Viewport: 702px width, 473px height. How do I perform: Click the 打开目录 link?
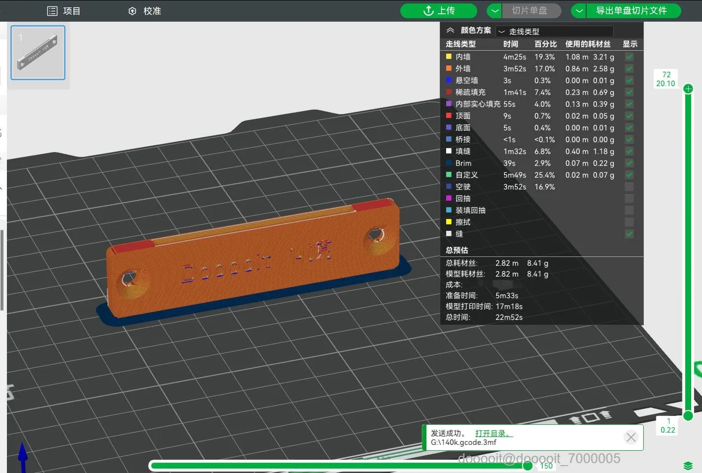(494, 433)
